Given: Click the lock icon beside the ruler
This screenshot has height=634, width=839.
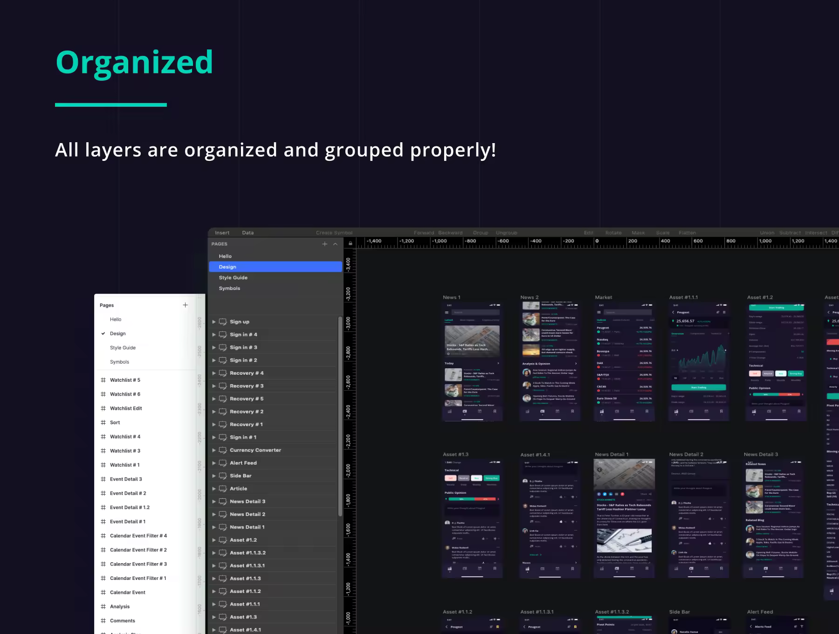Looking at the screenshot, I should [x=351, y=243].
